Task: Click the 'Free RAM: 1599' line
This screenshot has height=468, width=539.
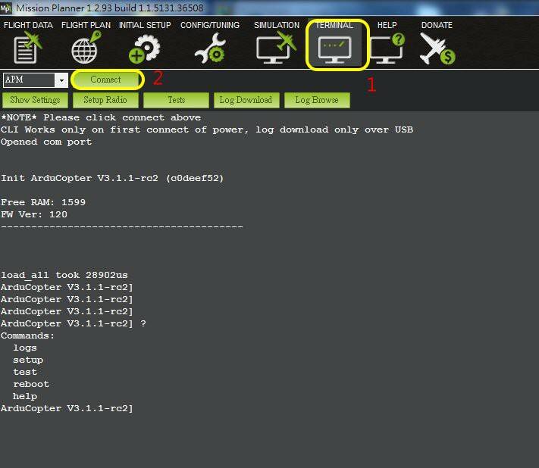Action: click(43, 202)
